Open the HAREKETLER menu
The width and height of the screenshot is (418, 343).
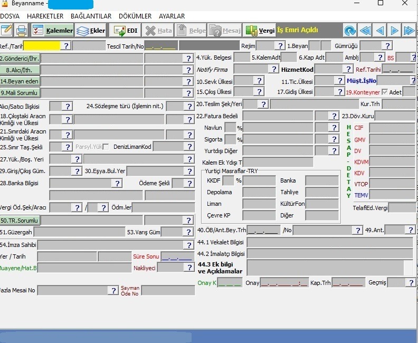pos(45,16)
